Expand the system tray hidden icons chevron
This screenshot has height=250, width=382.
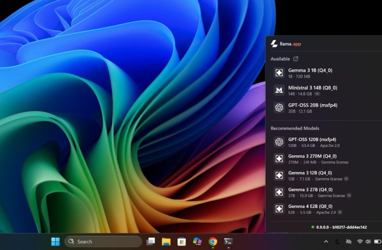(326, 242)
